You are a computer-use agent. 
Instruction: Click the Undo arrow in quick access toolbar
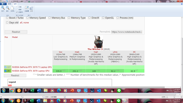[x=7, y=1]
